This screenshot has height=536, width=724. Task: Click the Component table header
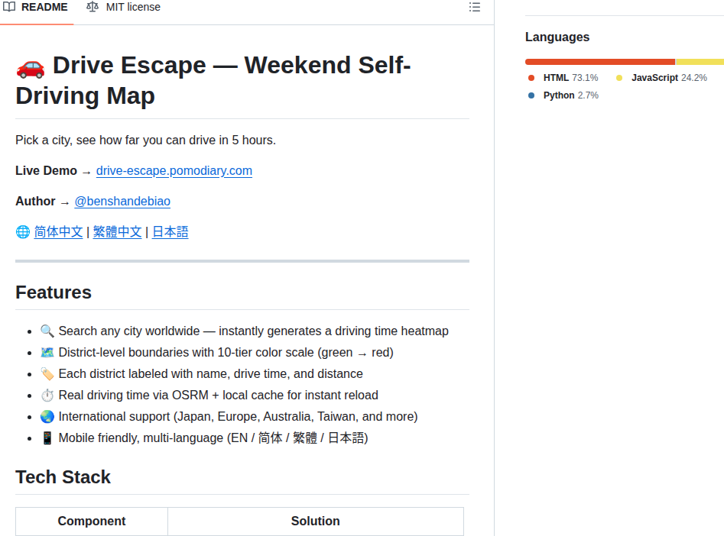tap(92, 521)
